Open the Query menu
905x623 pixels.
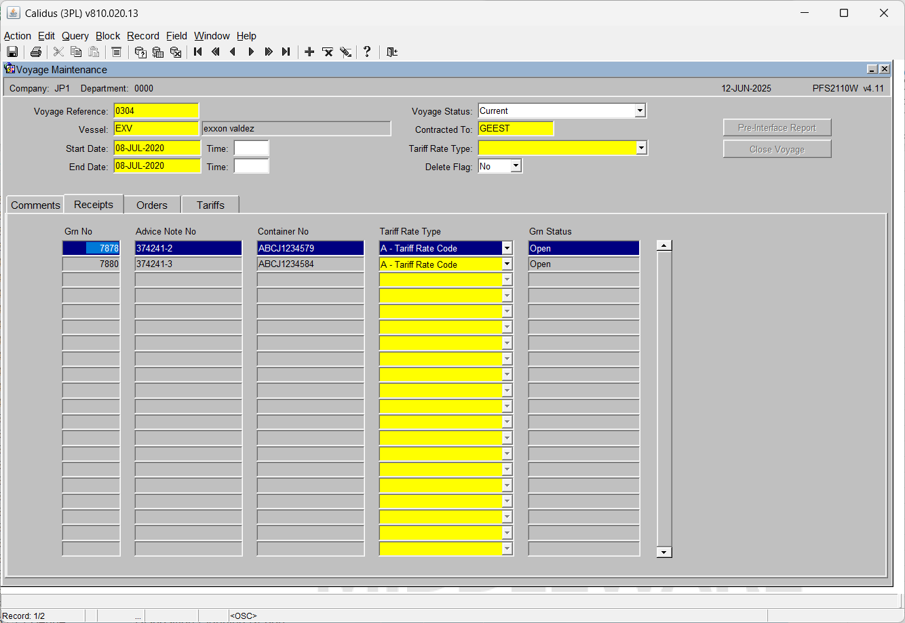pyautogui.click(x=75, y=36)
